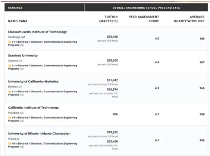Click Stanford's 4.9 peer assessment score
Viewport: 210px width, 156px height.
coord(157,62)
